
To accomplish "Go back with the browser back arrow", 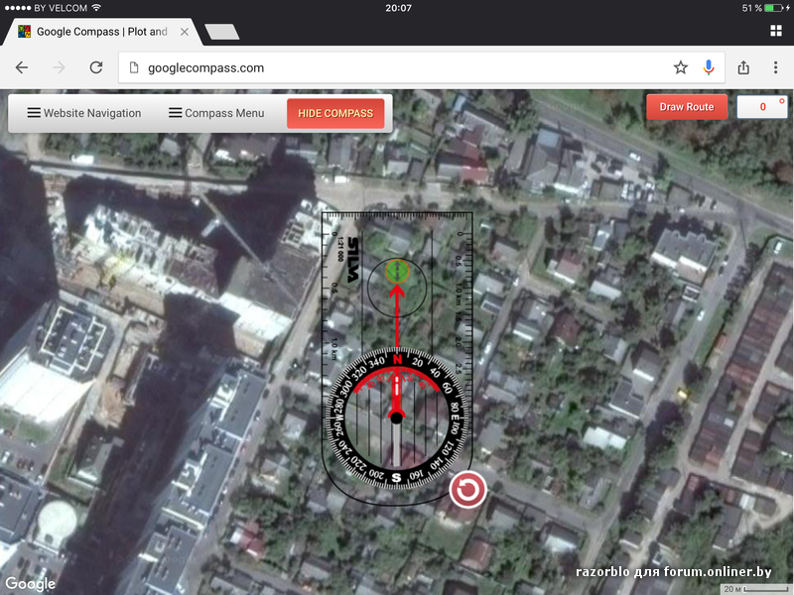I will point(22,67).
